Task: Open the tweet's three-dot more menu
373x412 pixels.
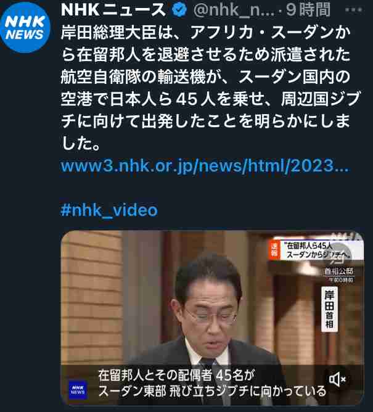Action: pyautogui.click(x=353, y=10)
